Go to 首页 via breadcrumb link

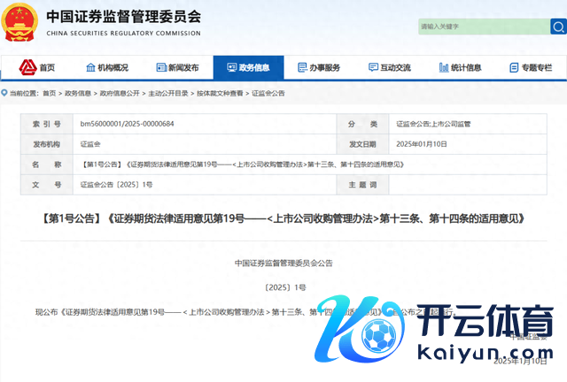(48, 93)
